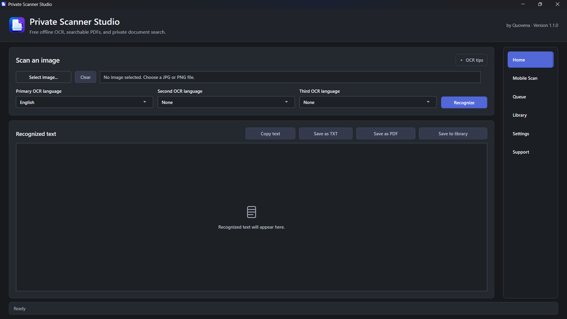567x319 pixels.
Task: Open the Mobile Scan page
Action: click(x=530, y=78)
